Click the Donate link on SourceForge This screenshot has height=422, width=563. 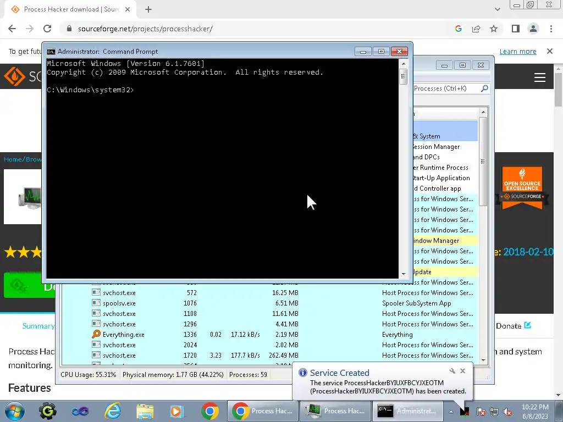tap(513, 326)
